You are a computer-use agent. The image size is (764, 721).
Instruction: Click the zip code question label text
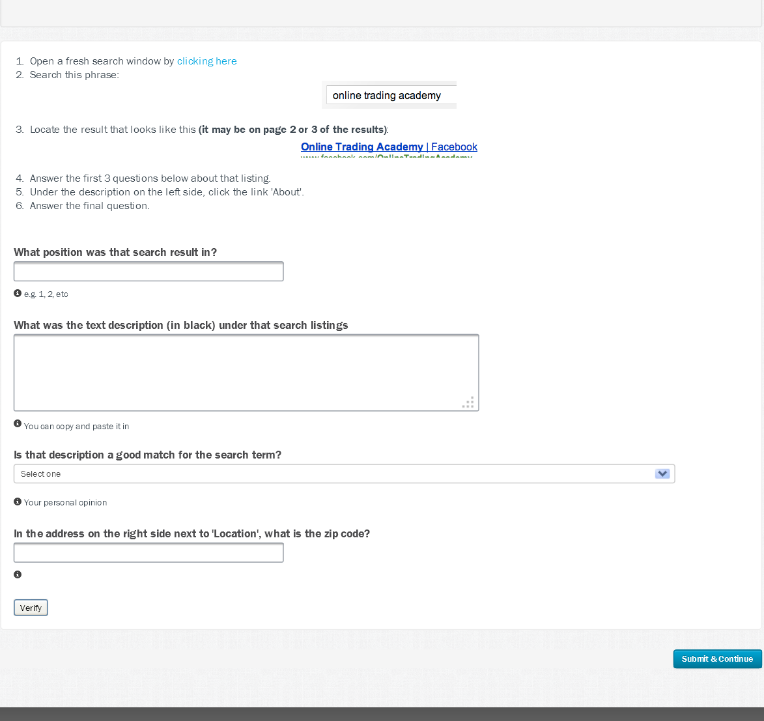pyautogui.click(x=191, y=534)
